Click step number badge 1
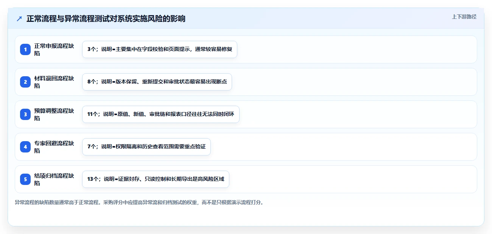 [25, 49]
